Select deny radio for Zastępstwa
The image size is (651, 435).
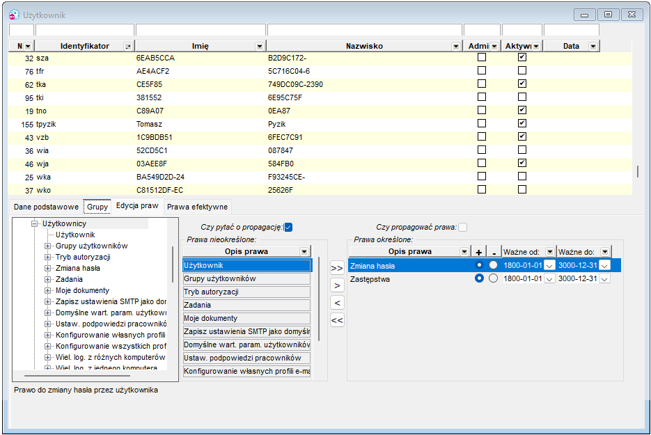493,278
